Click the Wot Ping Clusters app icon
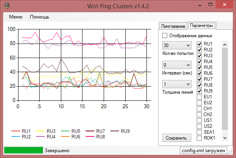Image resolution: width=236 pixels, height=158 pixels. click(7, 6)
